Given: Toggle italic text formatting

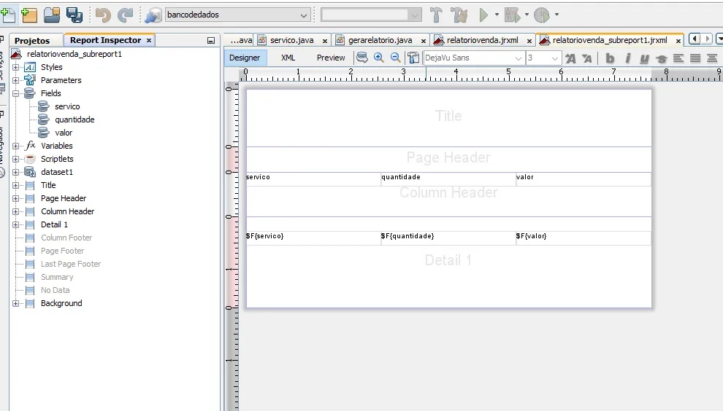Looking at the screenshot, I should pyautogui.click(x=627, y=58).
